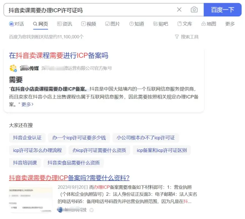245x219 pixels.
Task: Open suggestion icp备案和icp许可证区别
Action: point(162,150)
